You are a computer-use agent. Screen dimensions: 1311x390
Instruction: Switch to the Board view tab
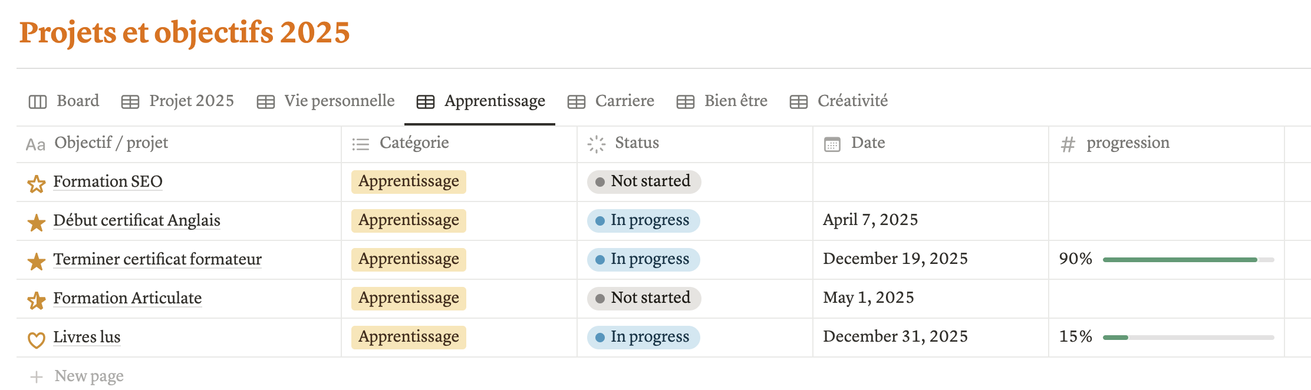(64, 101)
